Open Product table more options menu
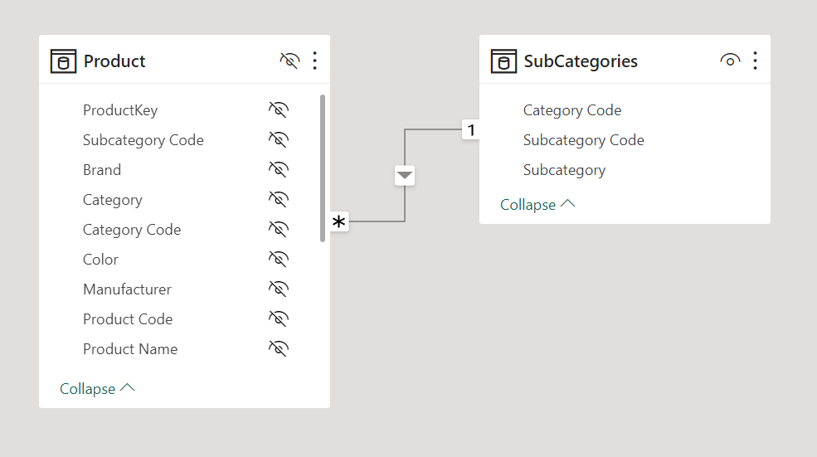The width and height of the screenshot is (817, 457). click(314, 61)
